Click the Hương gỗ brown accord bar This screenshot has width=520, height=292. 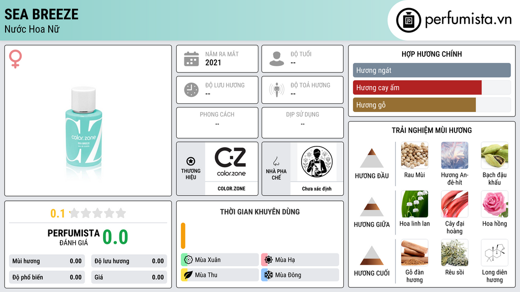[x=414, y=105]
